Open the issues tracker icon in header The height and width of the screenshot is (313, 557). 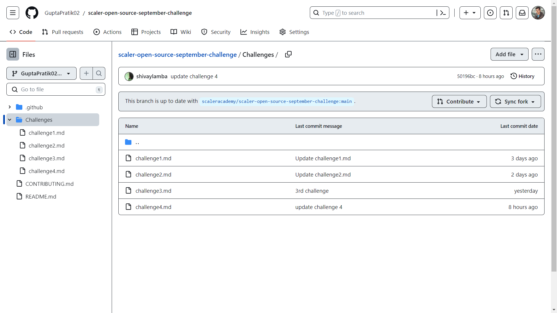point(490,13)
